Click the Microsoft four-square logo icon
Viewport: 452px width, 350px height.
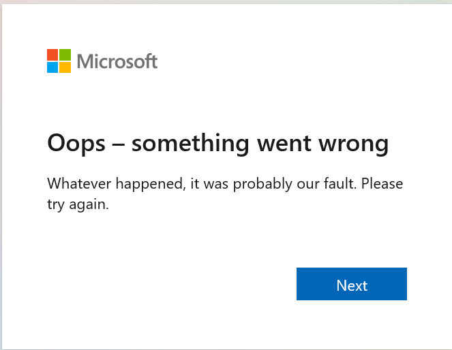point(59,61)
